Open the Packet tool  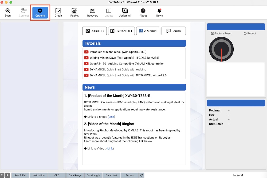[74, 13]
